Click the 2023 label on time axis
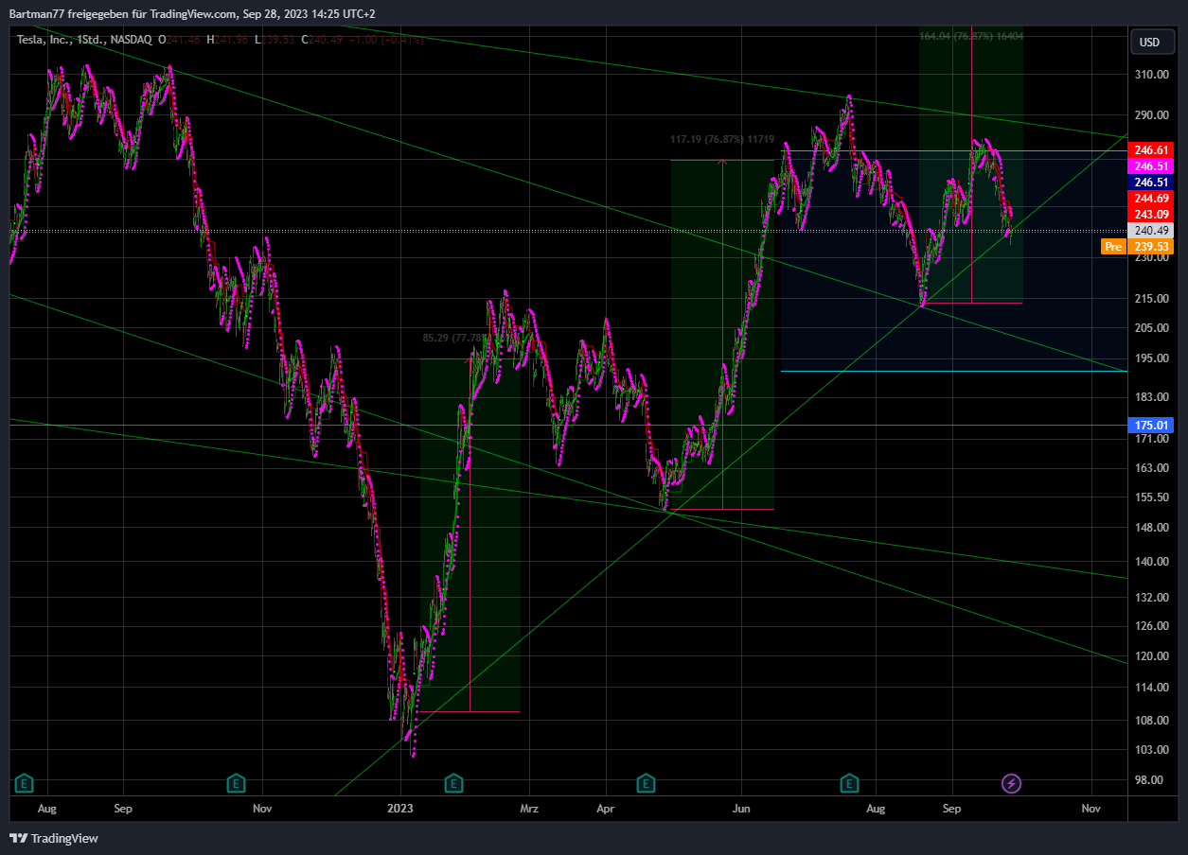Viewport: 1188px width, 855px height. (x=400, y=809)
